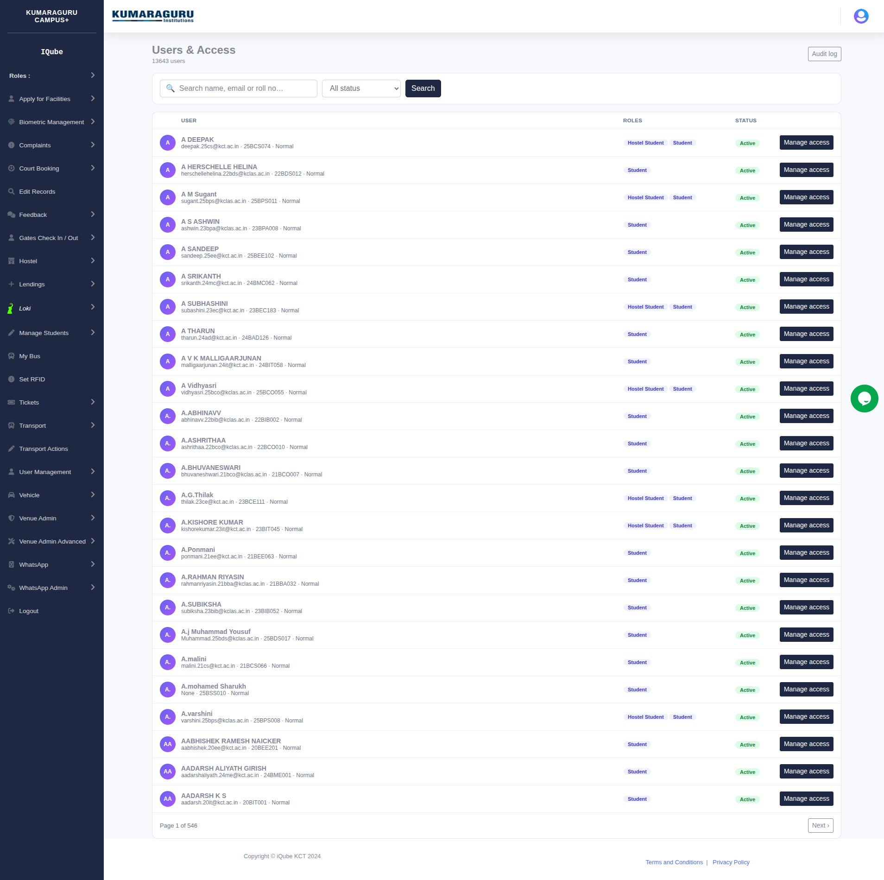
Task: Click the Tickets icon in sidebar
Action: click(12, 402)
